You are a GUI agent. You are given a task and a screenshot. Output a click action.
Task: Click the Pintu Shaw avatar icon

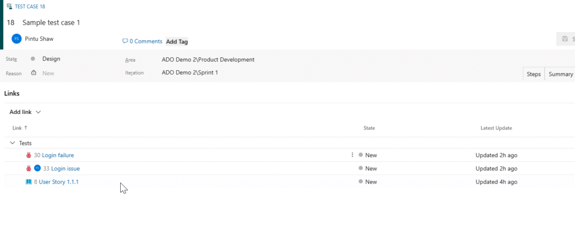17,39
